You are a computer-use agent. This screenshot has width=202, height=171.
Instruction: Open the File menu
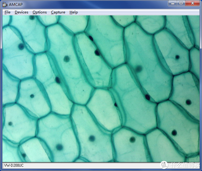click(7, 12)
